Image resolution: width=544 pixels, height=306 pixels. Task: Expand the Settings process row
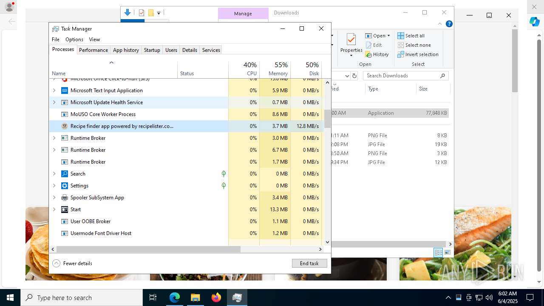[x=54, y=186]
